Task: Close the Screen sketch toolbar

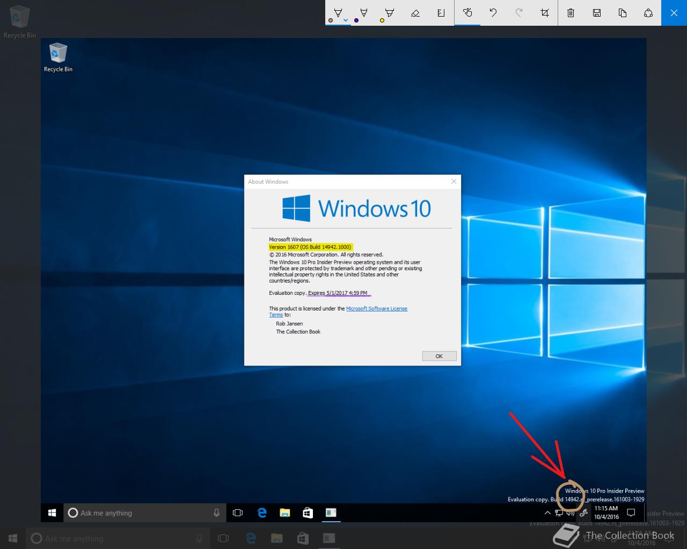Action: 674,12
